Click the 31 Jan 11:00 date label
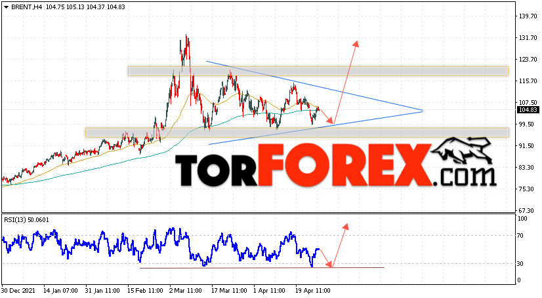Viewport: 542px width, 298px height. (102, 290)
